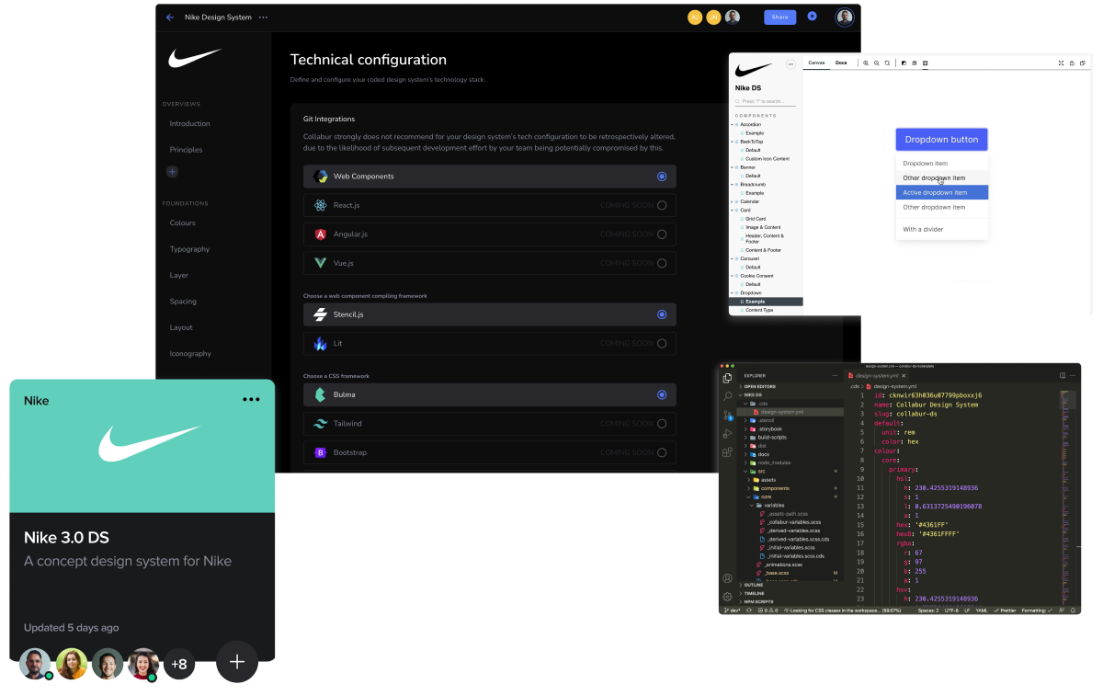Open the Iconography foundation
The height and width of the screenshot is (696, 1103).
click(x=190, y=354)
